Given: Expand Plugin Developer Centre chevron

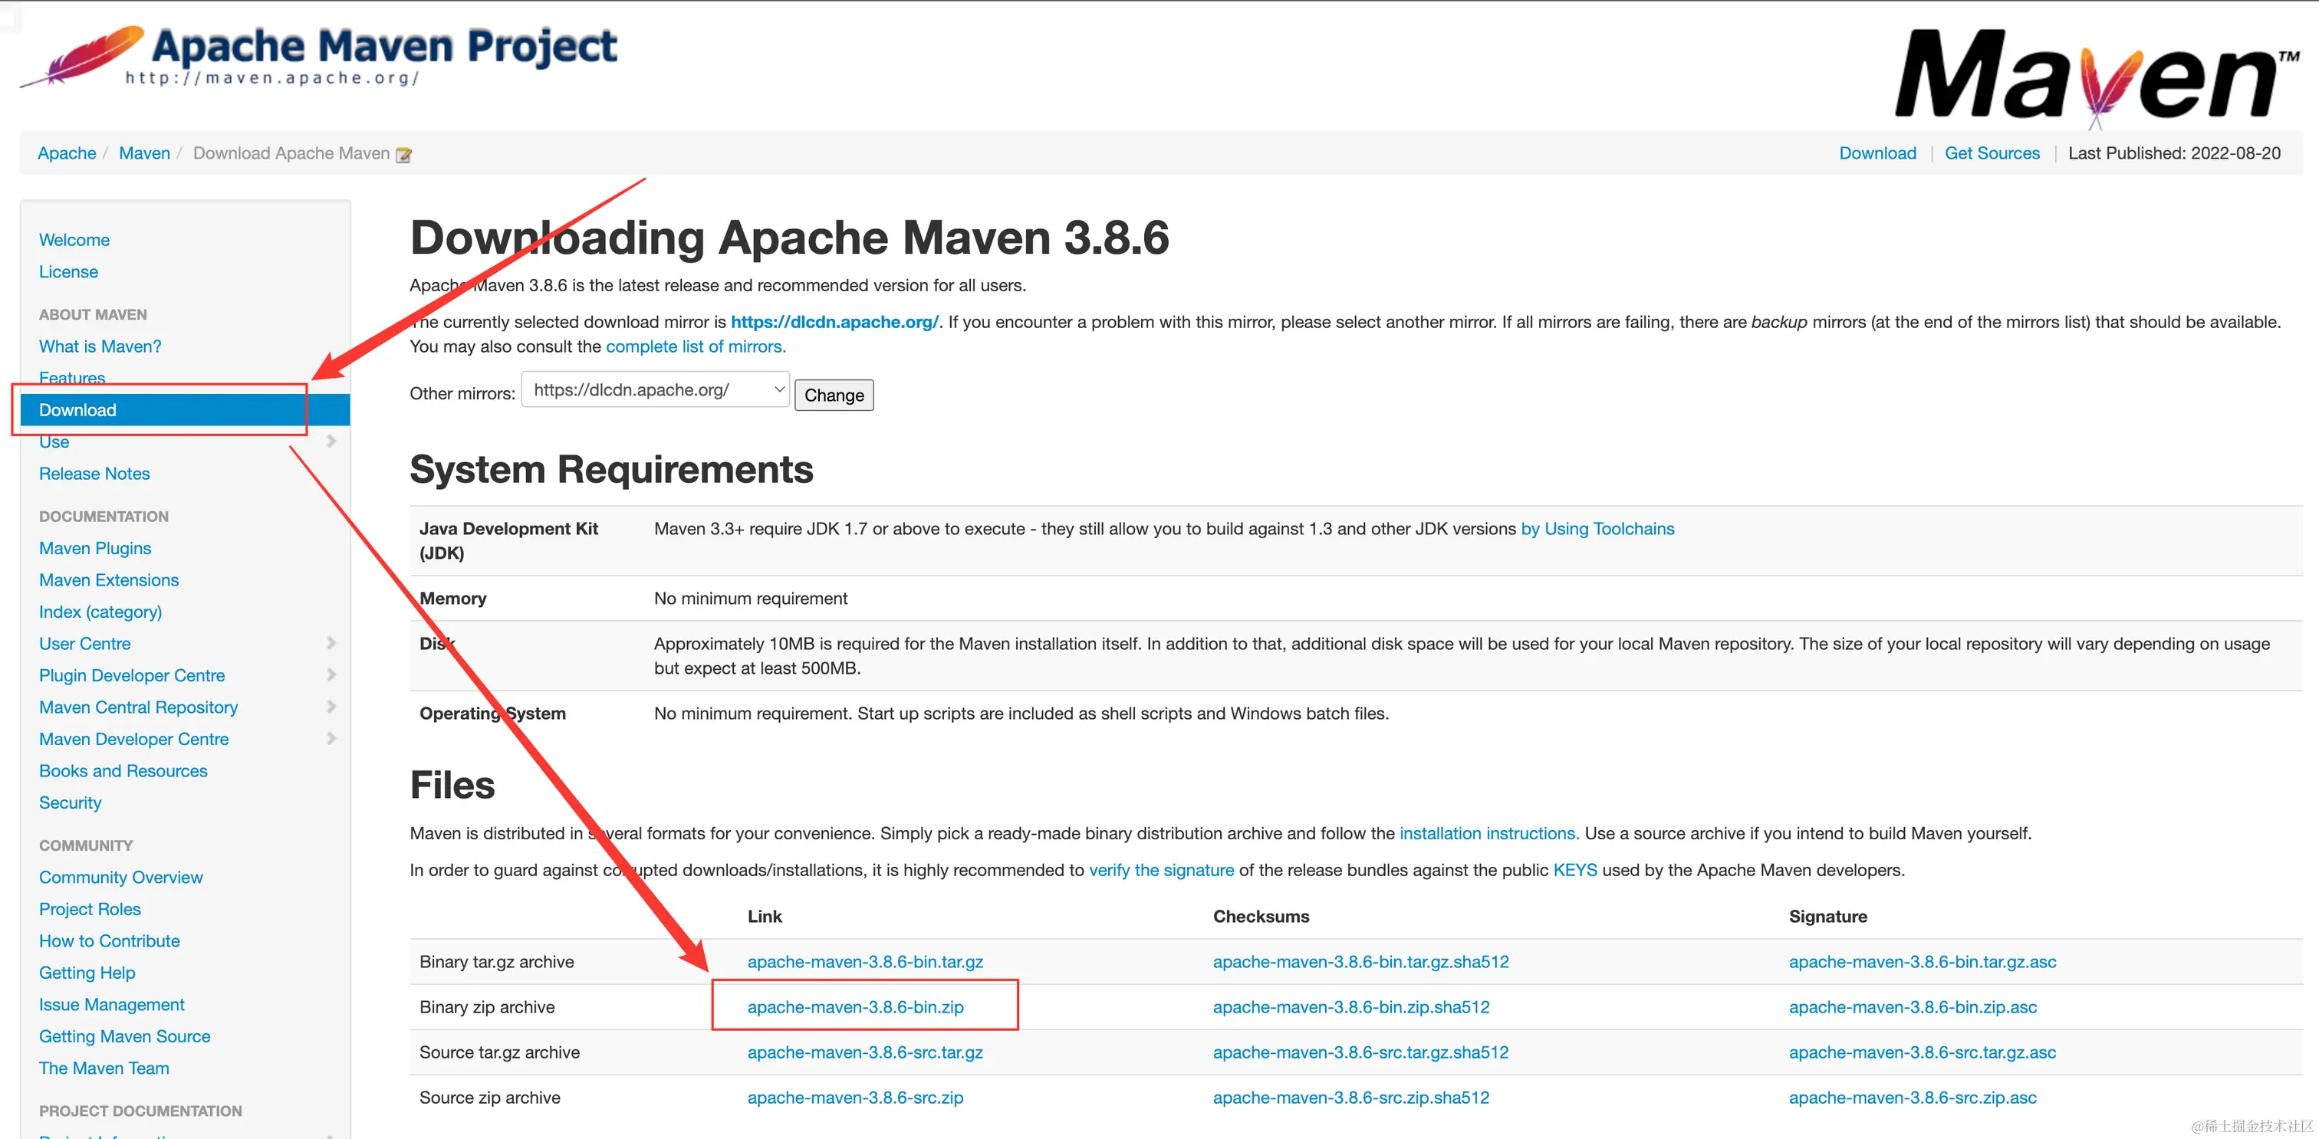Looking at the screenshot, I should coord(331,675).
